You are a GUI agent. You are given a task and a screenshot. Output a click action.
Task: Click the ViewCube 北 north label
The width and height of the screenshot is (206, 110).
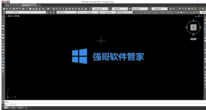click(194, 21)
